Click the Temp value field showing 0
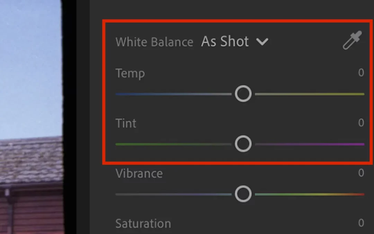The width and height of the screenshot is (374, 234). tap(361, 73)
